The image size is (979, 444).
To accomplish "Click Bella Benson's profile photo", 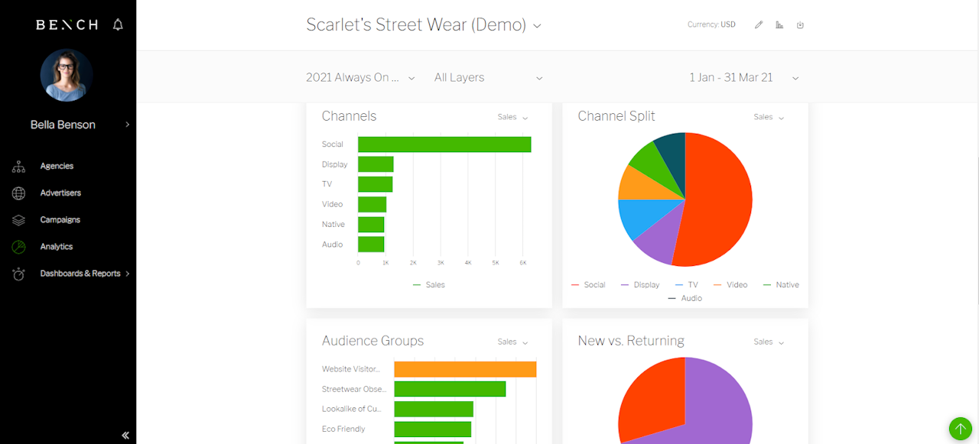I will (67, 75).
